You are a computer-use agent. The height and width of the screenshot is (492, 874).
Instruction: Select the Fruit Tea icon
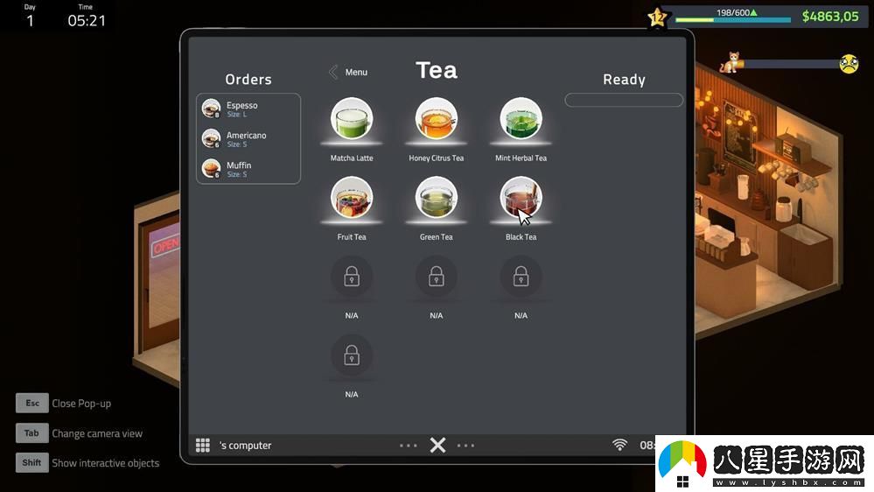tap(352, 198)
